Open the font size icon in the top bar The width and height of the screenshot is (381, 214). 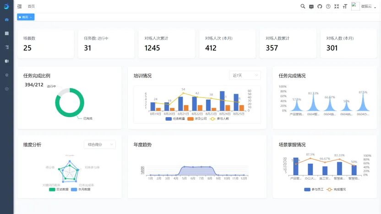(345, 6)
